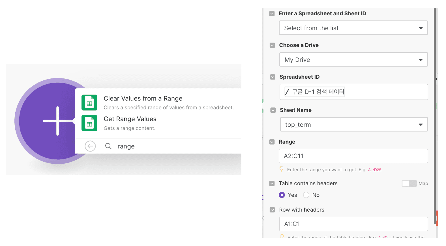This screenshot has height=246, width=446.
Task: Click the 구글 D-1 검색 데이터 spreadsheet chip
Action: click(315, 92)
